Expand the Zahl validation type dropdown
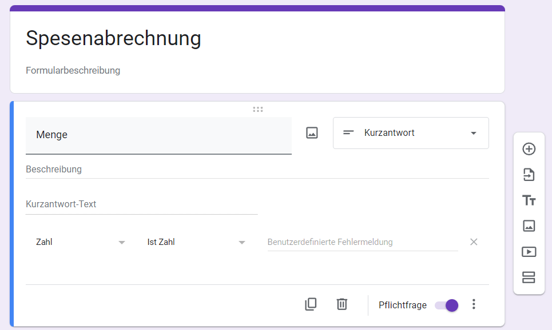 click(80, 242)
